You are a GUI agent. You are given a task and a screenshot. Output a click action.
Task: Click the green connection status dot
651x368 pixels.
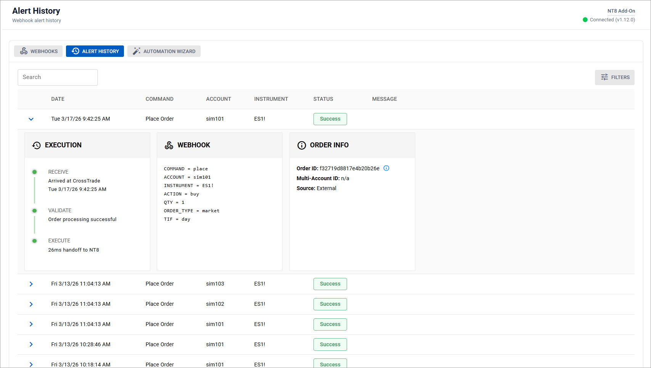click(x=585, y=20)
